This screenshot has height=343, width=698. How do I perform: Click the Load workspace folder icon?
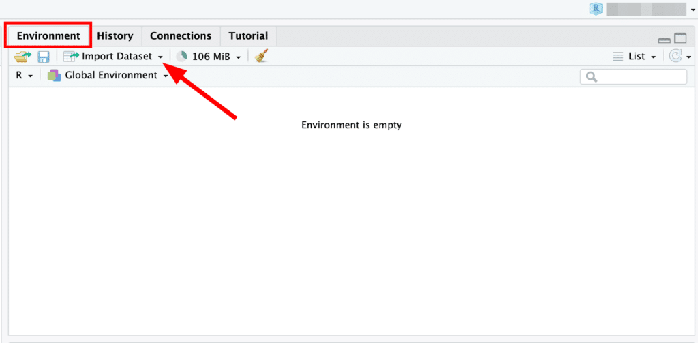(23, 57)
